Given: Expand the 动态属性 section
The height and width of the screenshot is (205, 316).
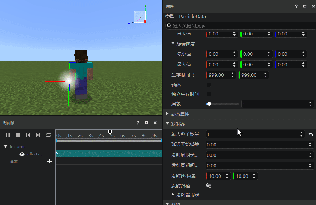Looking at the screenshot, I should (x=167, y=114).
